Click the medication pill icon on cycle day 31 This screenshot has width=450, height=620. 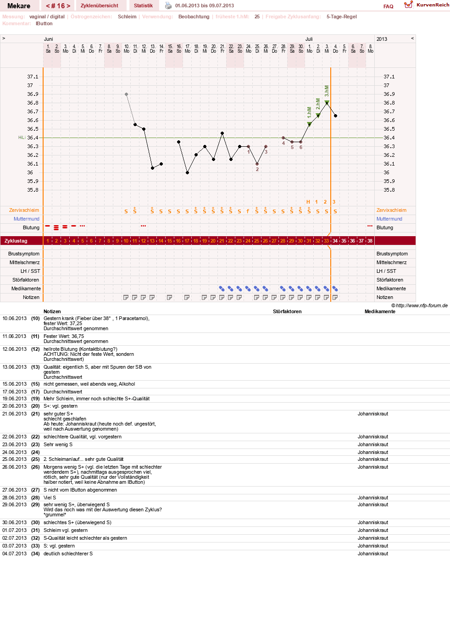click(309, 289)
